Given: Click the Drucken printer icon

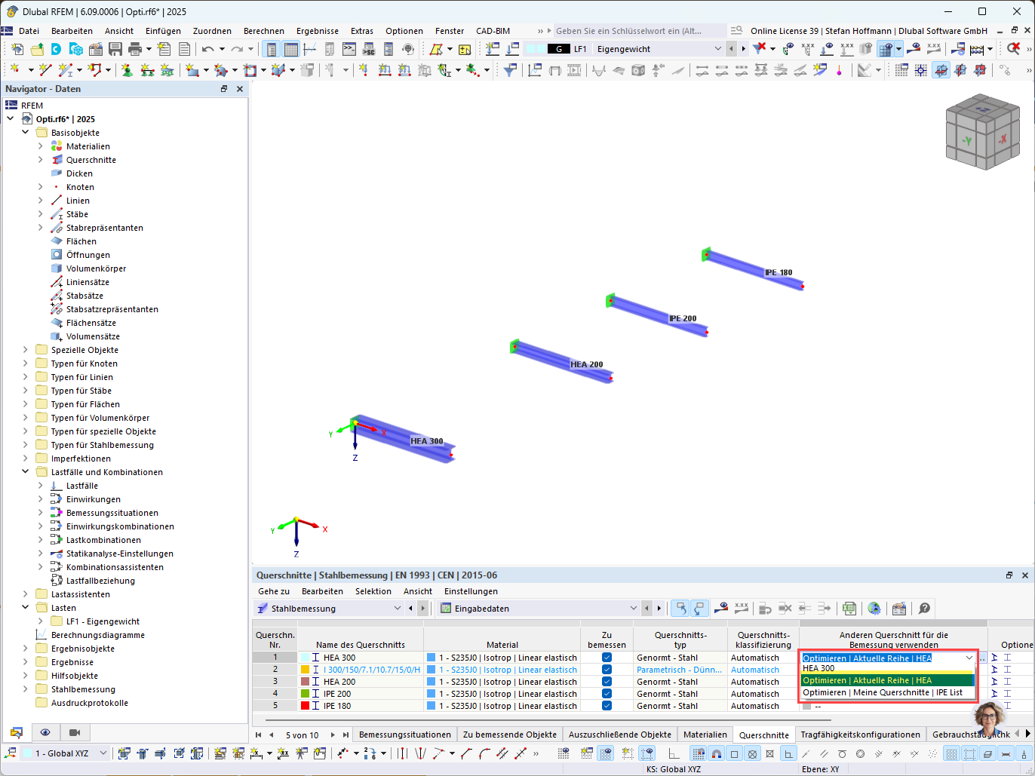Looking at the screenshot, I should tap(135, 48).
